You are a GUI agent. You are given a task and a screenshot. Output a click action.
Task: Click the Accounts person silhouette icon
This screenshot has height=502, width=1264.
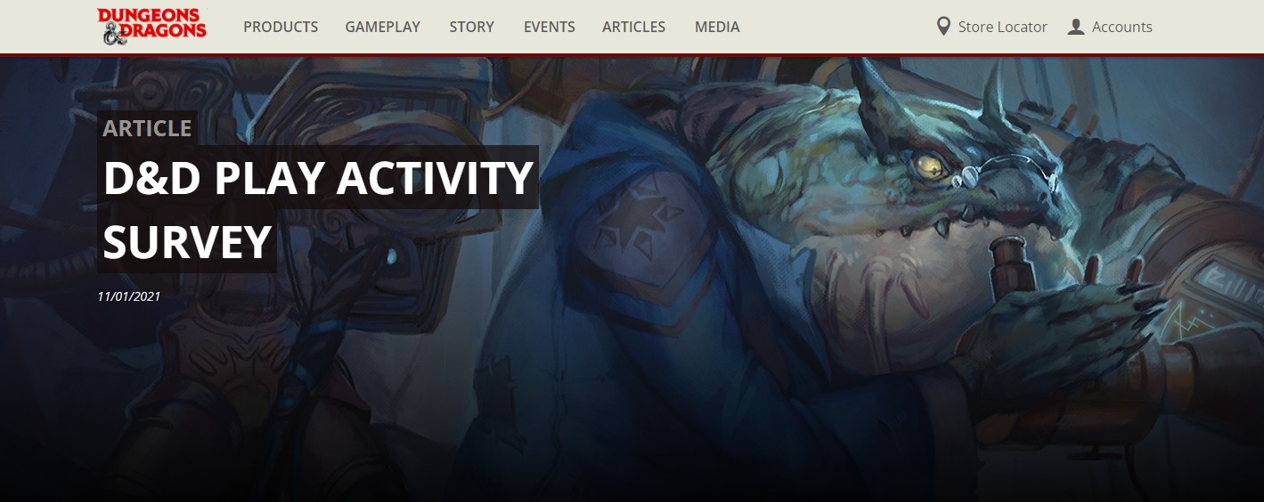coord(1076,27)
